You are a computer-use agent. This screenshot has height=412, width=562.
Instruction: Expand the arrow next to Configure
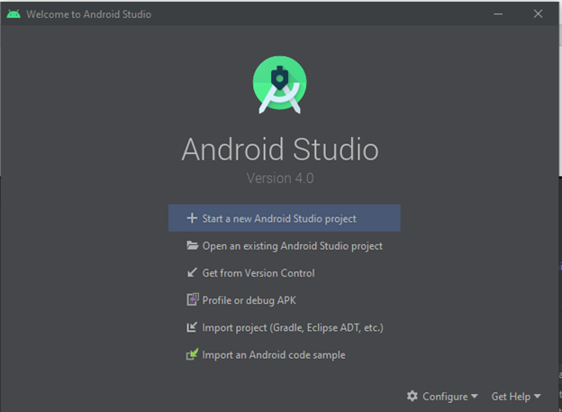coord(474,396)
